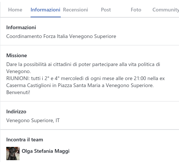The width and height of the screenshot is (179, 162).
Task: Click the mission paragraph about Venegono politics
Action: 83,68
